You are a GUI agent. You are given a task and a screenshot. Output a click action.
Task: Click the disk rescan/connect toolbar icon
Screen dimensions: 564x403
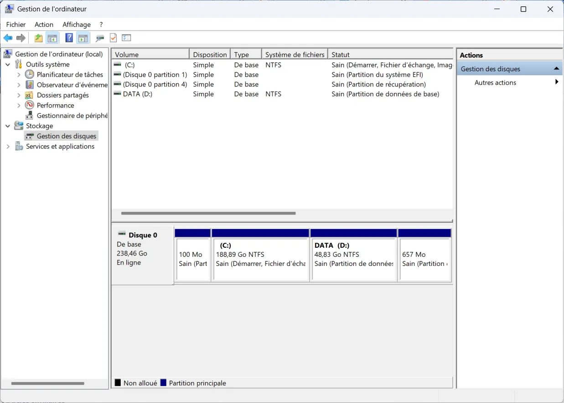click(100, 38)
